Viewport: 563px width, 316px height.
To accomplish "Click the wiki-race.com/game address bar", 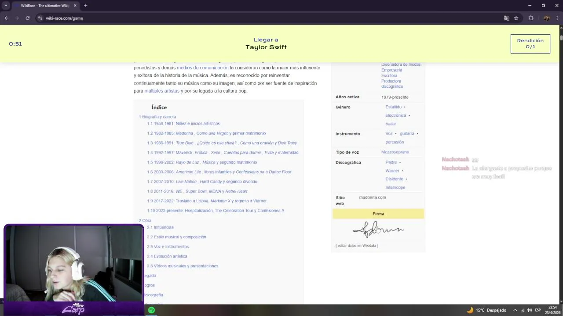I will (64, 18).
